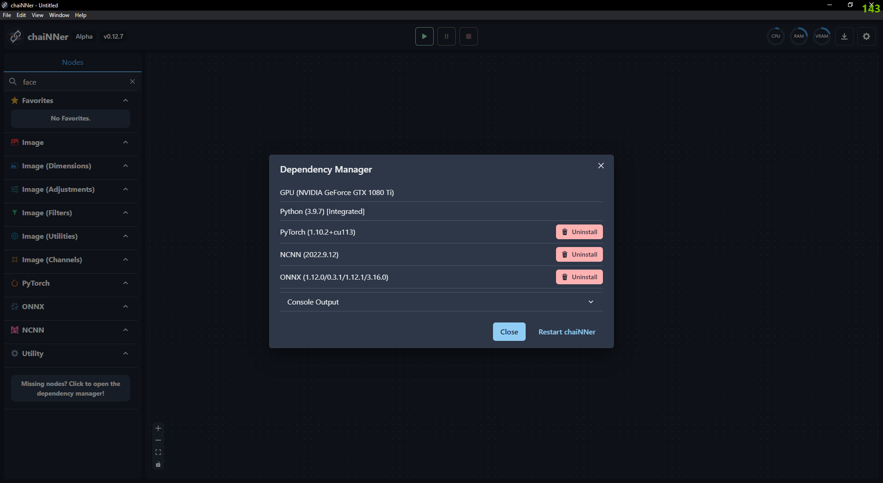Switch to the Nodes tab
Screen dimensions: 883x483
pos(72,62)
